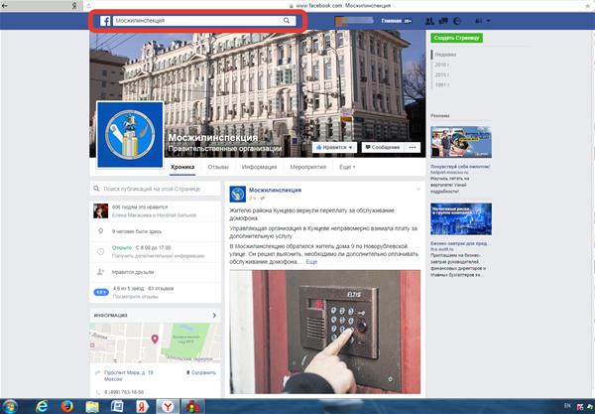Viewport: 595px width, 414px height.
Task: Click the Сообщение button on the cover
Action: [383, 147]
